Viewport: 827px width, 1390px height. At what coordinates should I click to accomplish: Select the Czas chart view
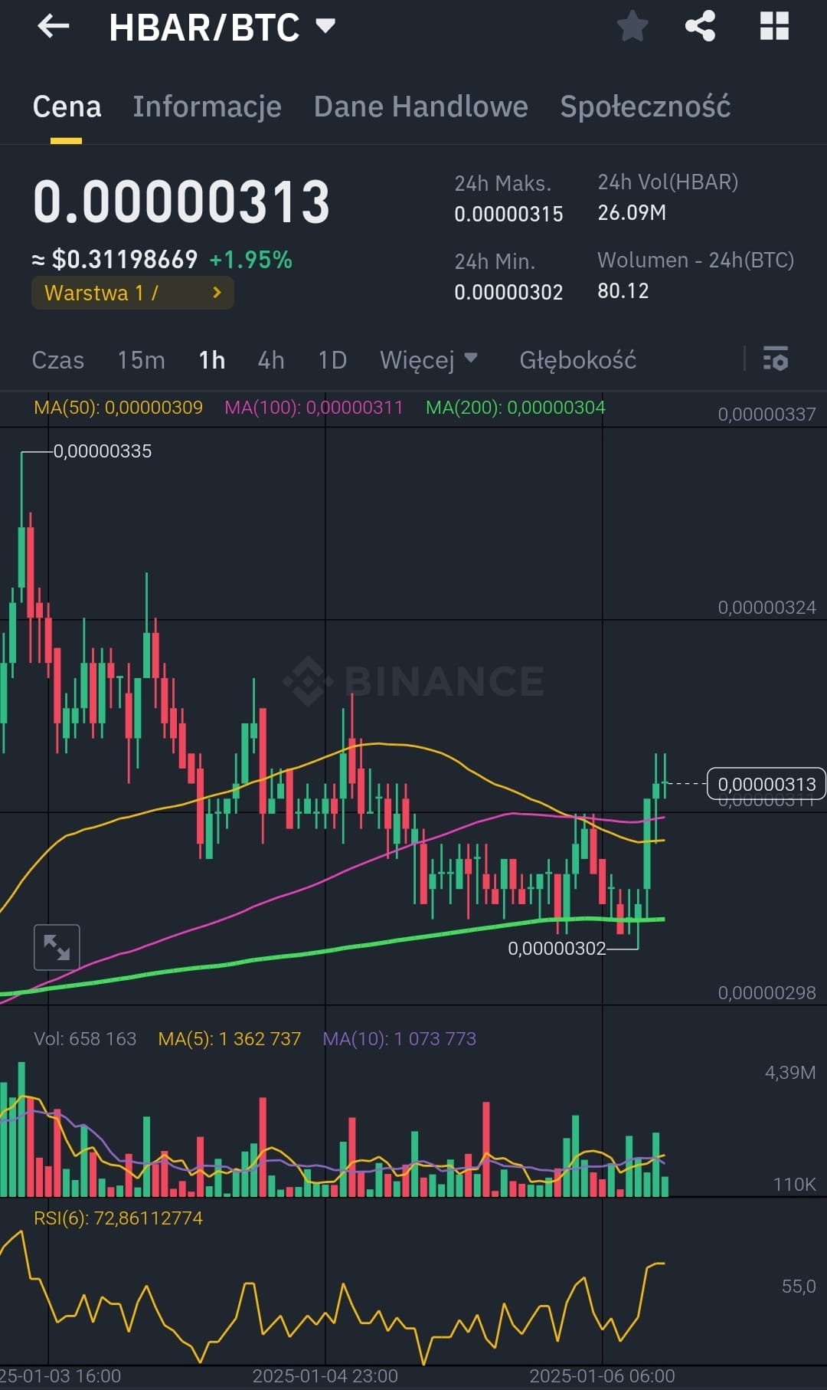pyautogui.click(x=58, y=360)
